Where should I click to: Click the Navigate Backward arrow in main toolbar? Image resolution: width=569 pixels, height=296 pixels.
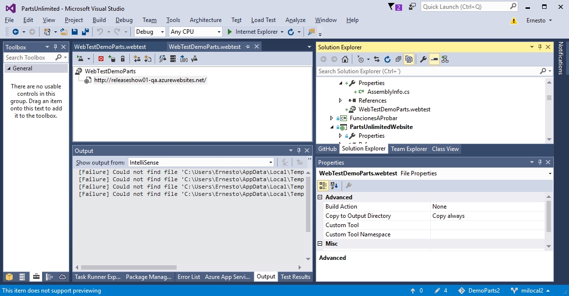[x=15, y=32]
